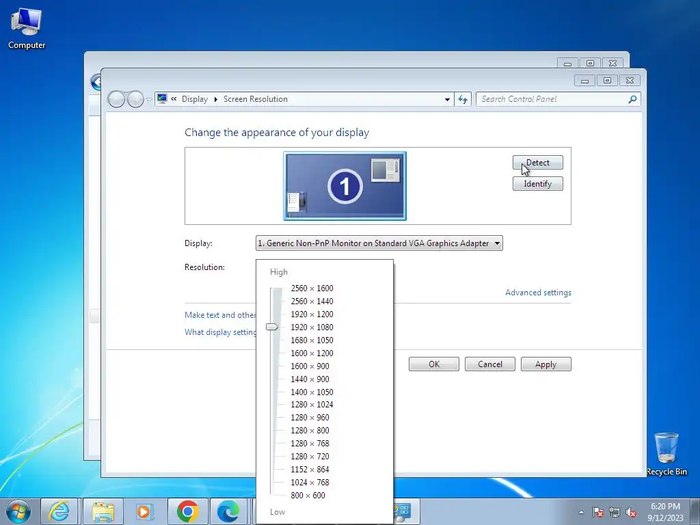Open Google Chrome from the taskbar
This screenshot has width=700, height=525.
(x=187, y=511)
